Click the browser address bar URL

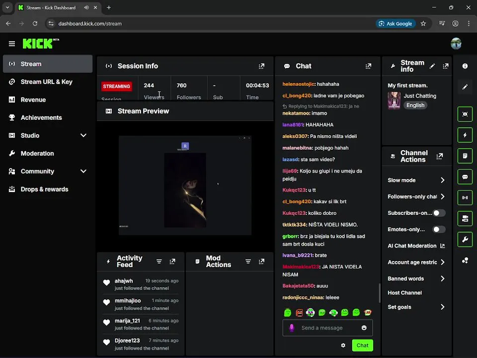tap(90, 24)
